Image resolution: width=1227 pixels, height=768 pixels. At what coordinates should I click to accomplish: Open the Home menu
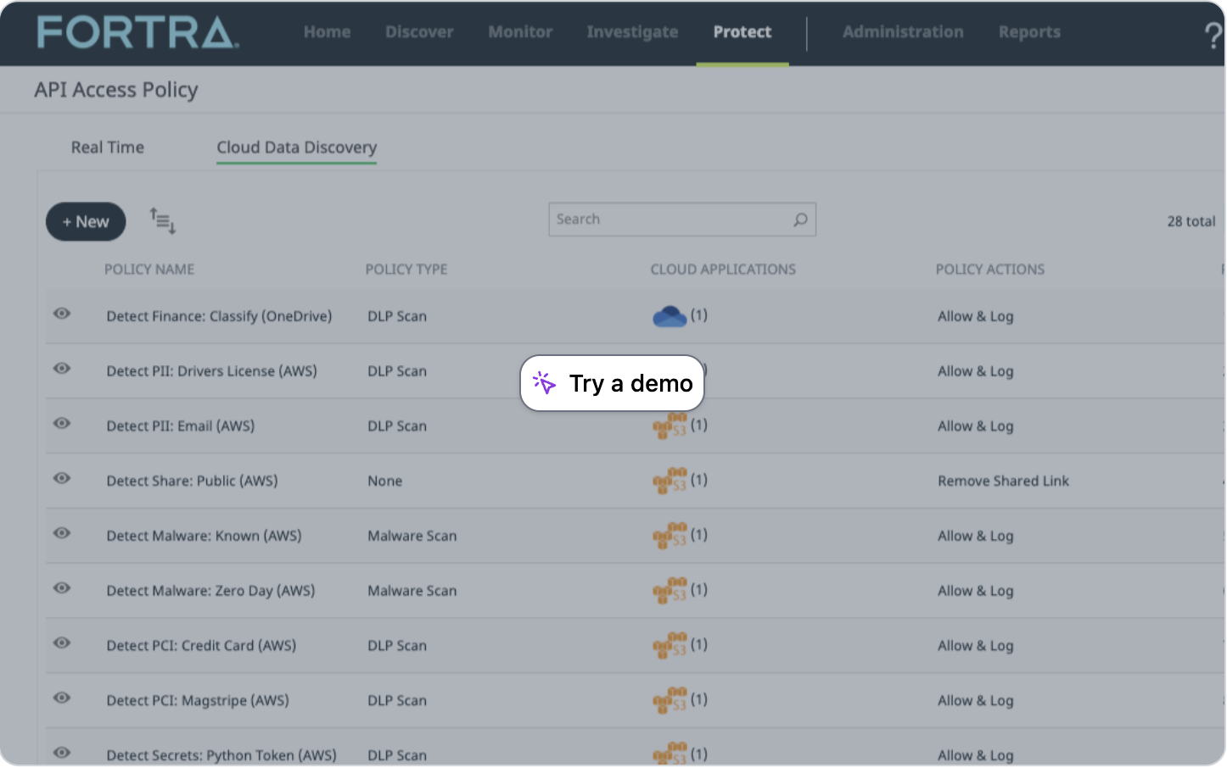coord(327,32)
